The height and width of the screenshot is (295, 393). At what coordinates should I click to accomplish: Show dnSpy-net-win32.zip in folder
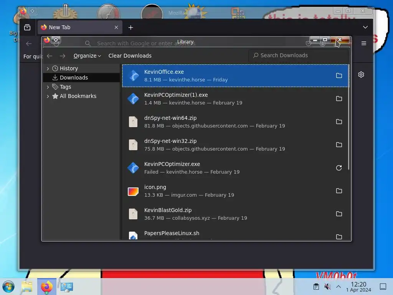coord(339,145)
